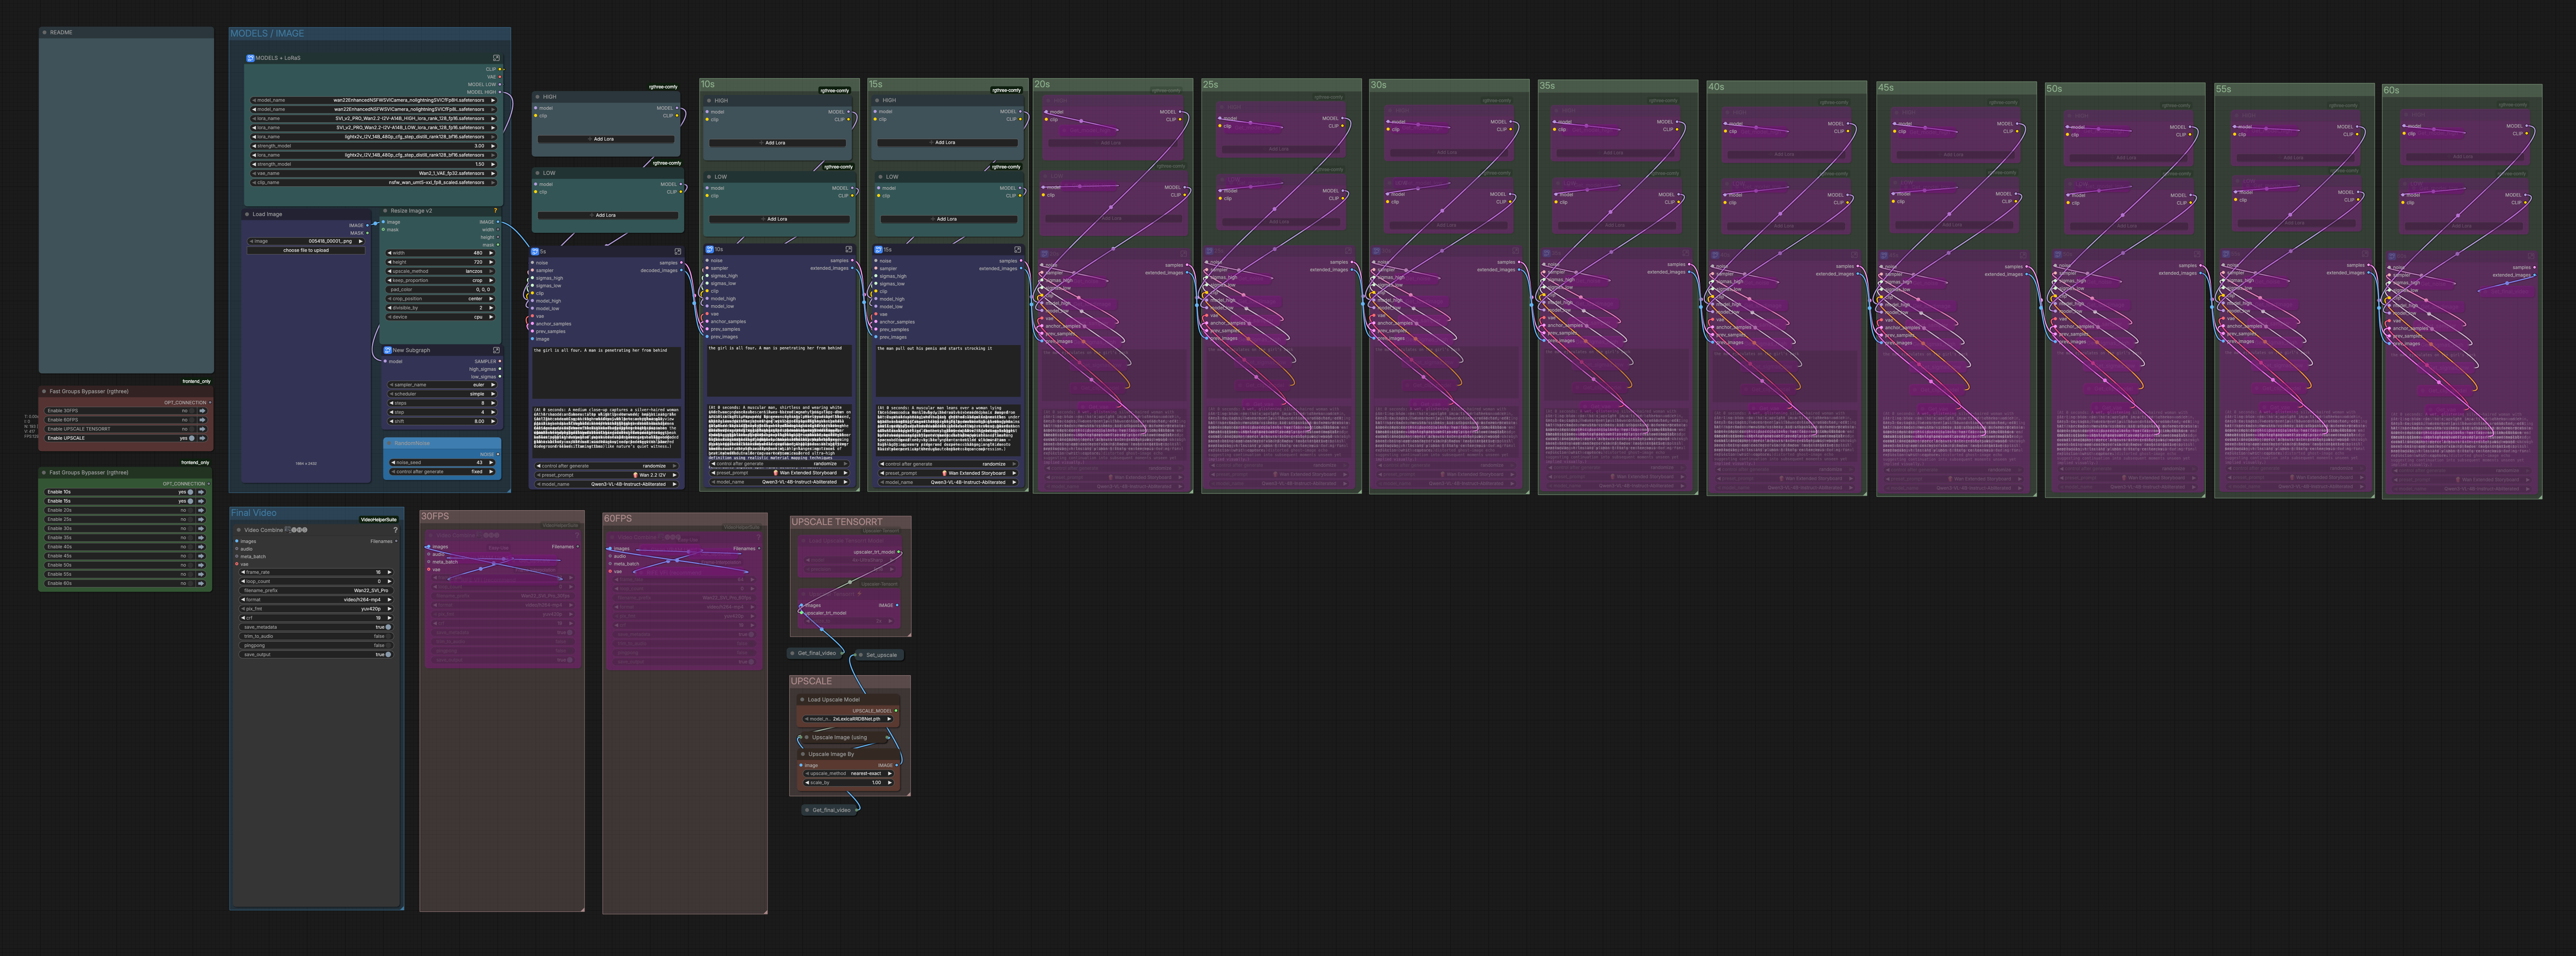Click UPSCALE_MODEL output socket

[x=896, y=711]
